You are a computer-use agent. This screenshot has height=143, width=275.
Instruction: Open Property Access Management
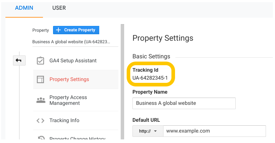tap(76, 100)
